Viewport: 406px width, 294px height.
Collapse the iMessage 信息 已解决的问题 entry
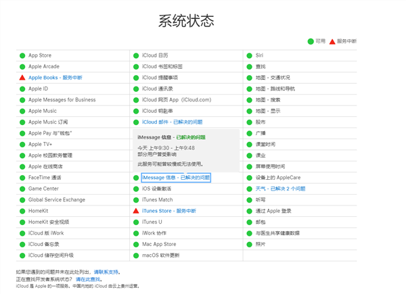pos(176,178)
